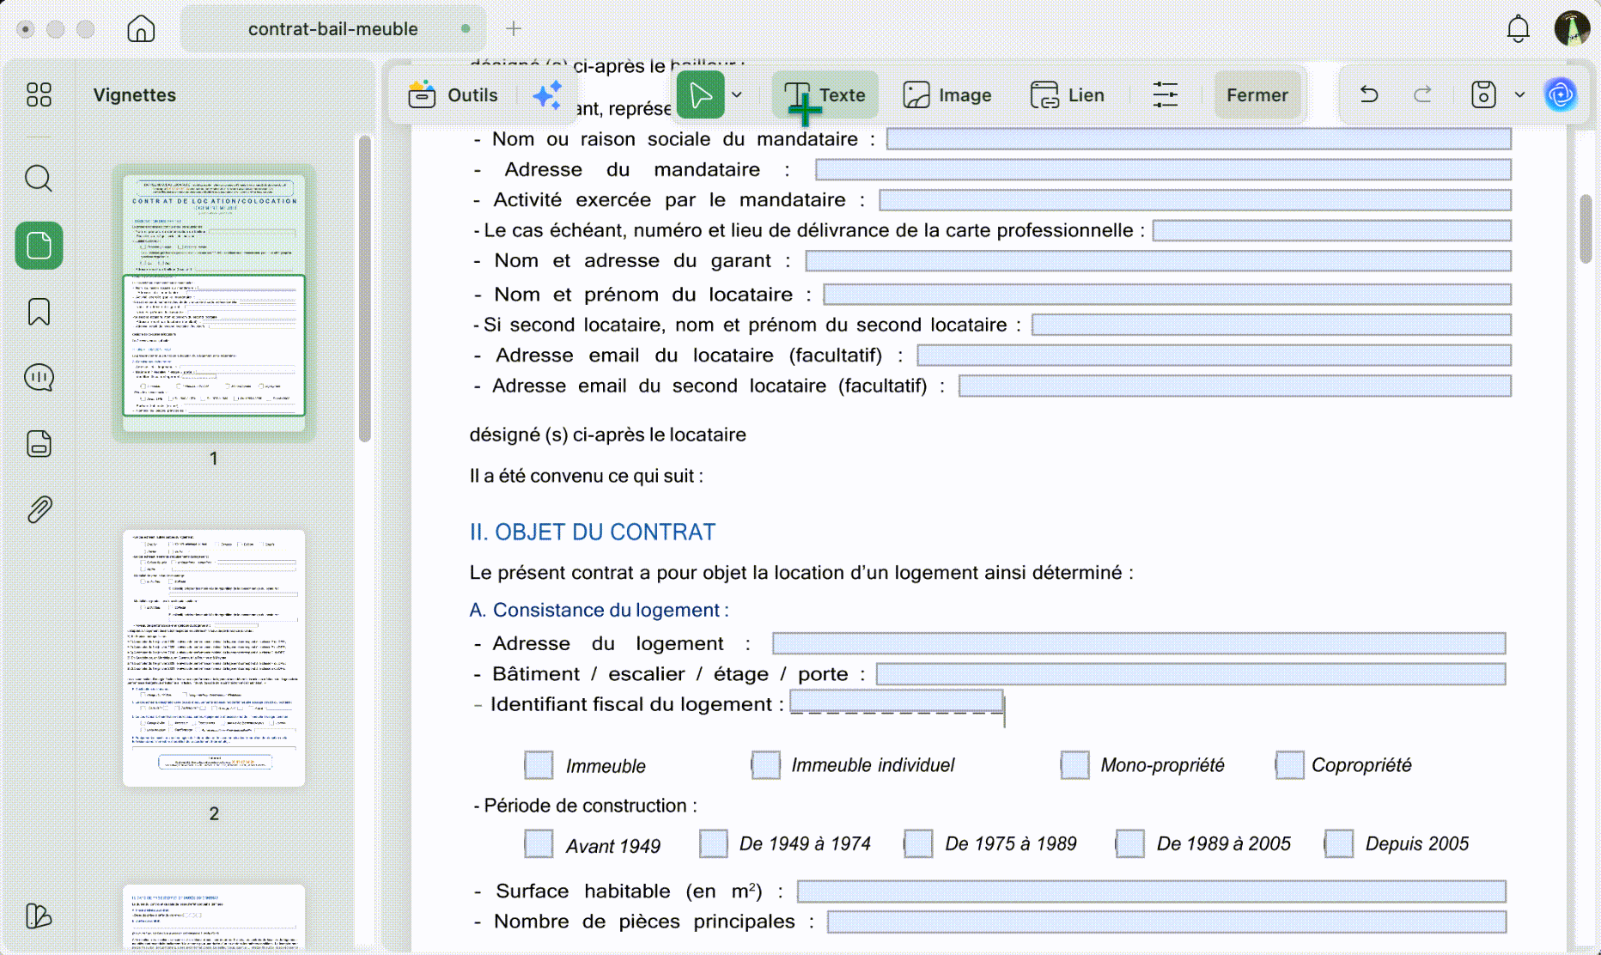
Task: Open the form fields panel icon
Action: (x=39, y=444)
